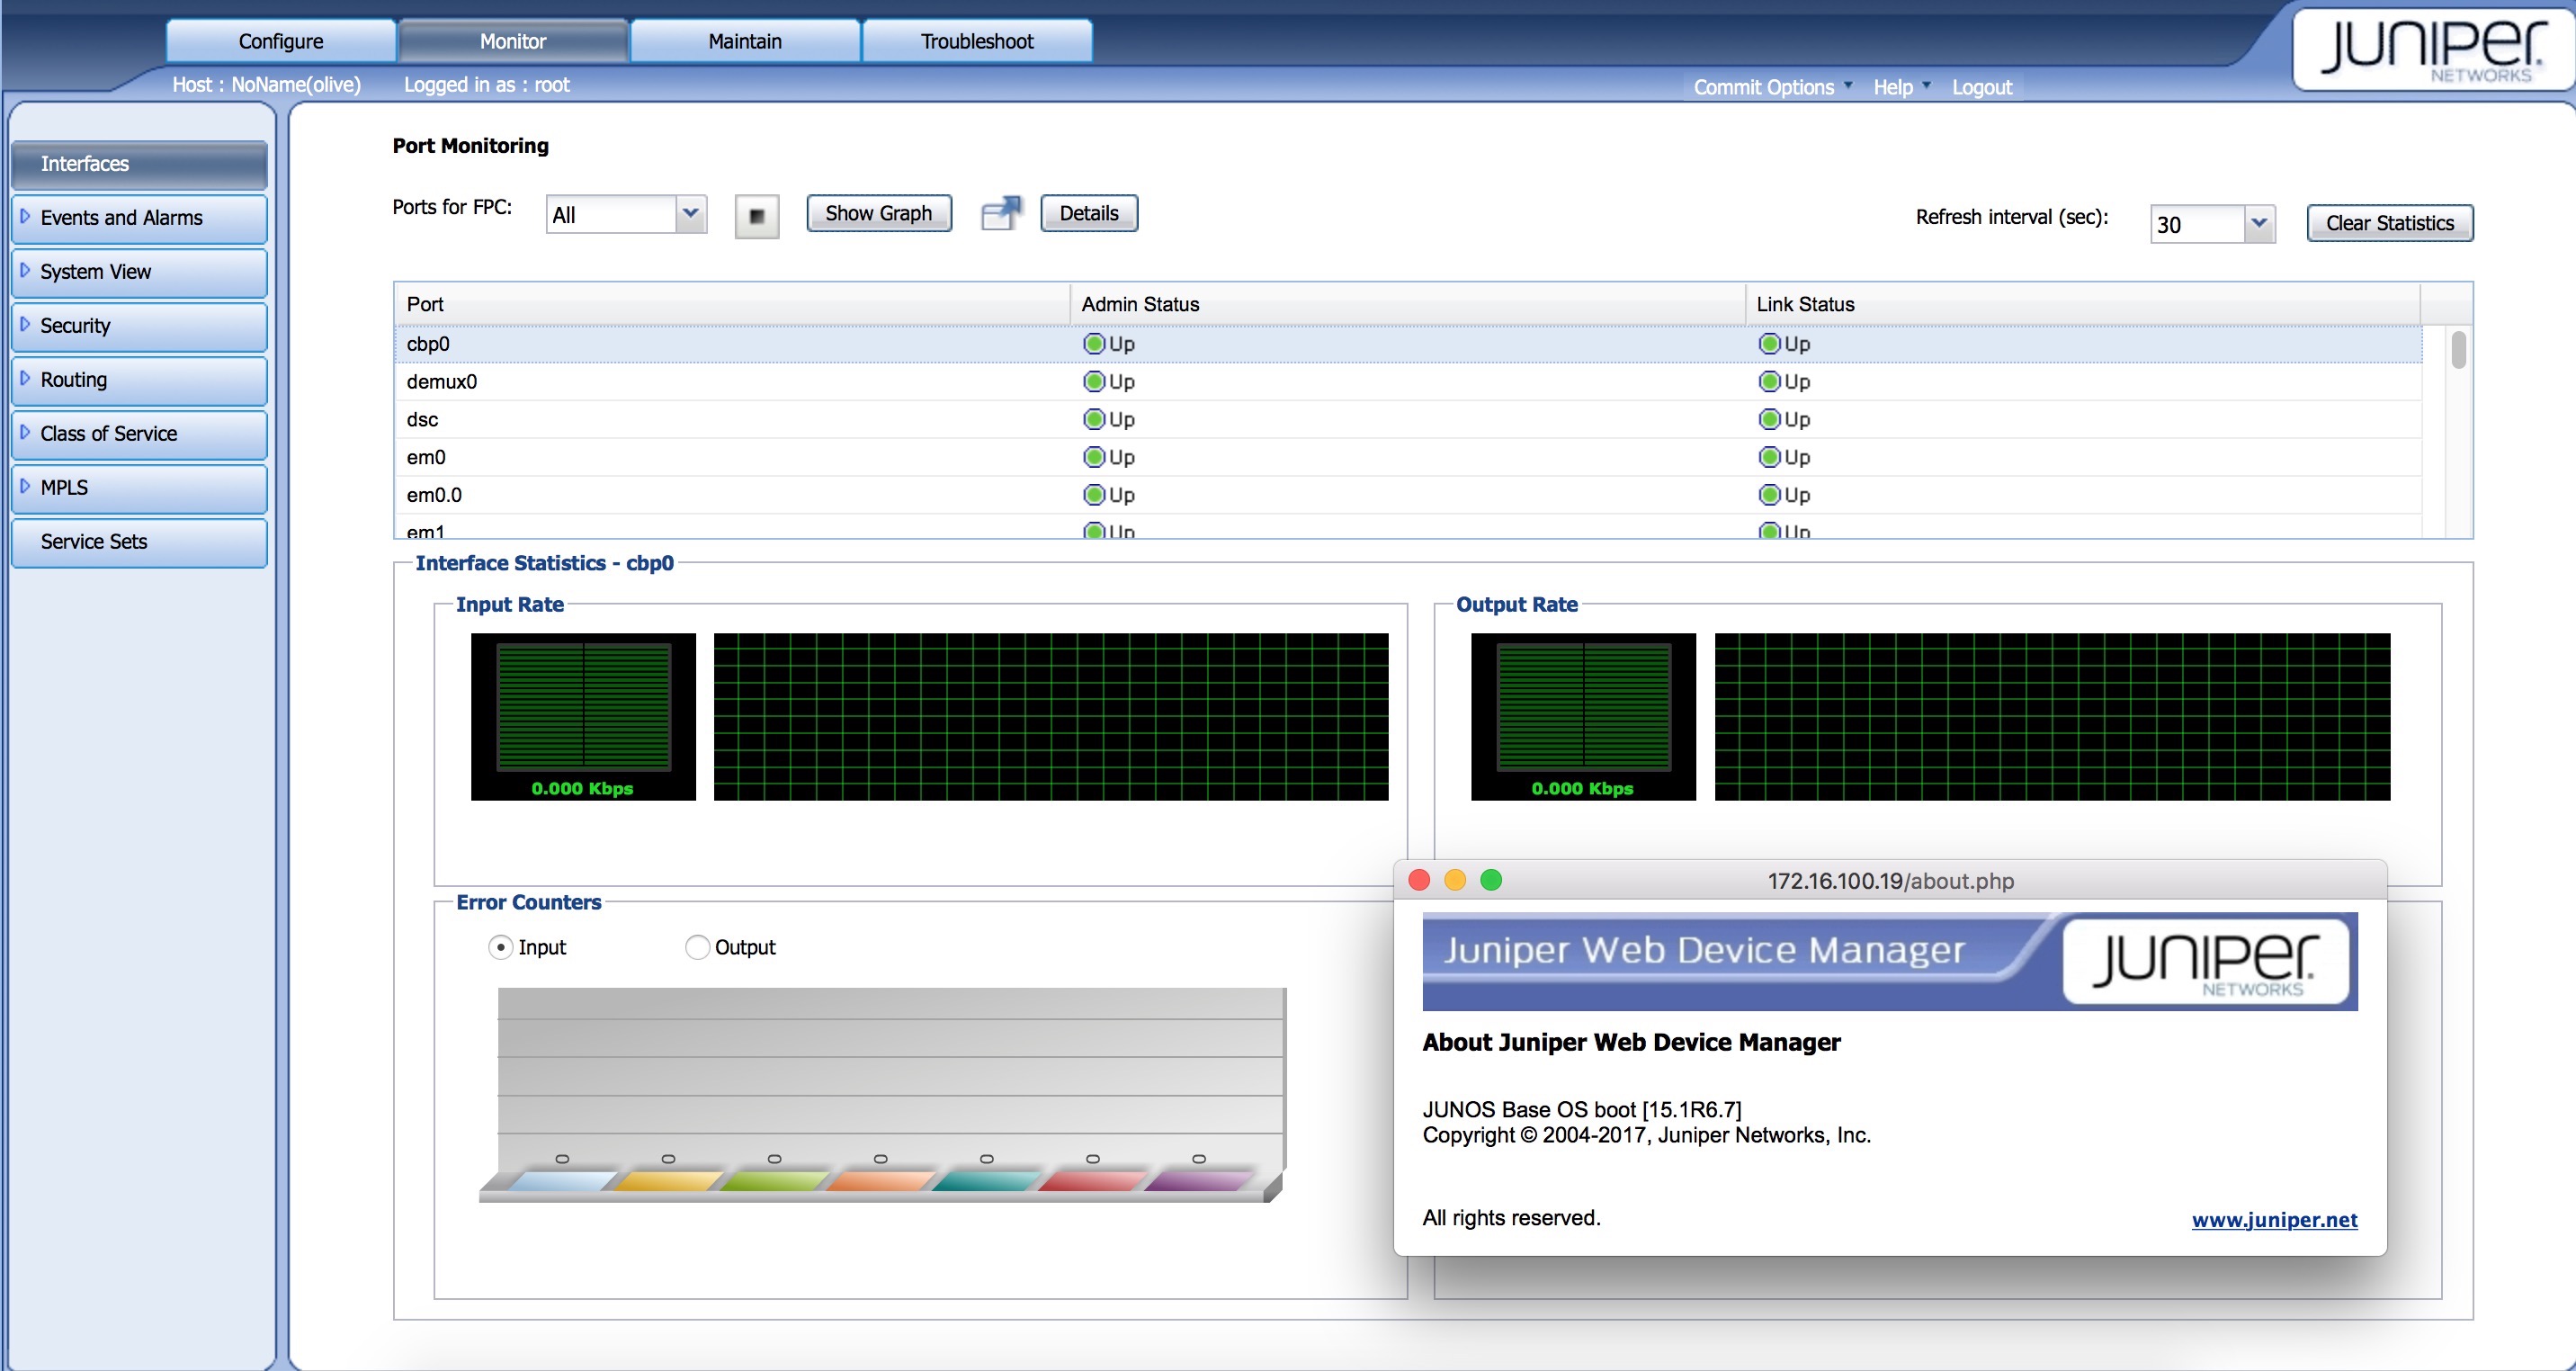Screen dimensions: 2576x1371
Task: Click green Link Status icon for em0.0
Action: [x=1769, y=495]
